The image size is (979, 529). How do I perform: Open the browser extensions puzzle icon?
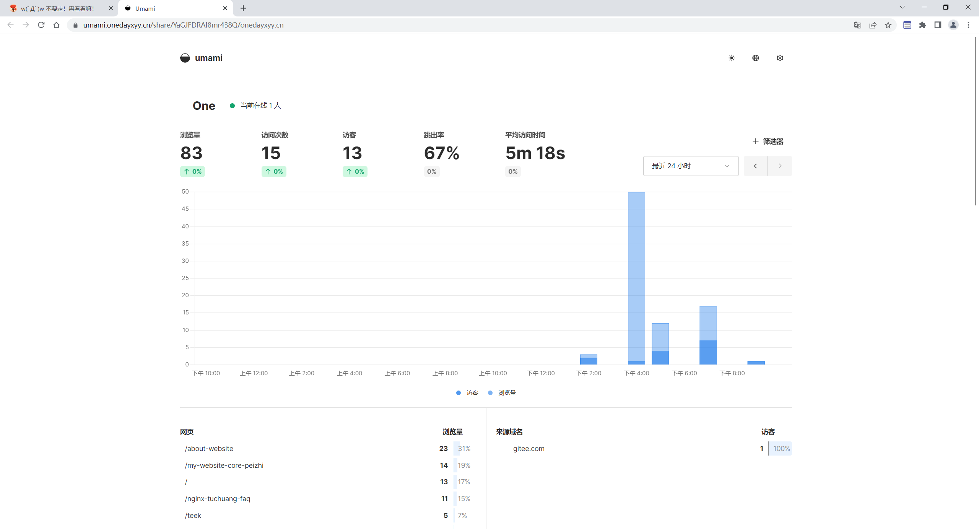coord(922,25)
